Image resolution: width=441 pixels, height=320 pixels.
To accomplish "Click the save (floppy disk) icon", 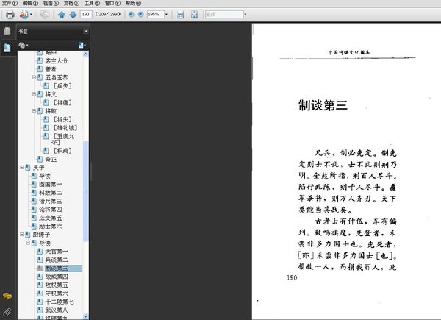I will 181,14.
